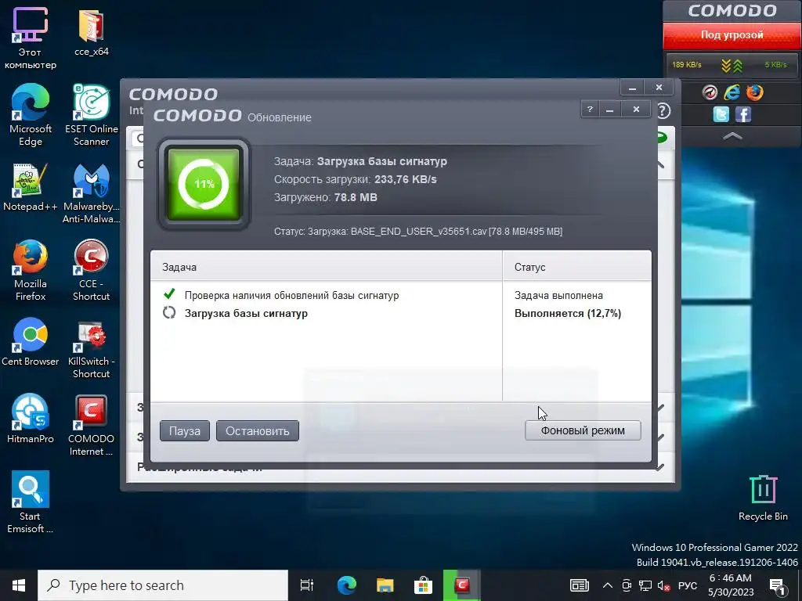The image size is (802, 601).
Task: Pause the update with Пауза button
Action: (x=185, y=431)
